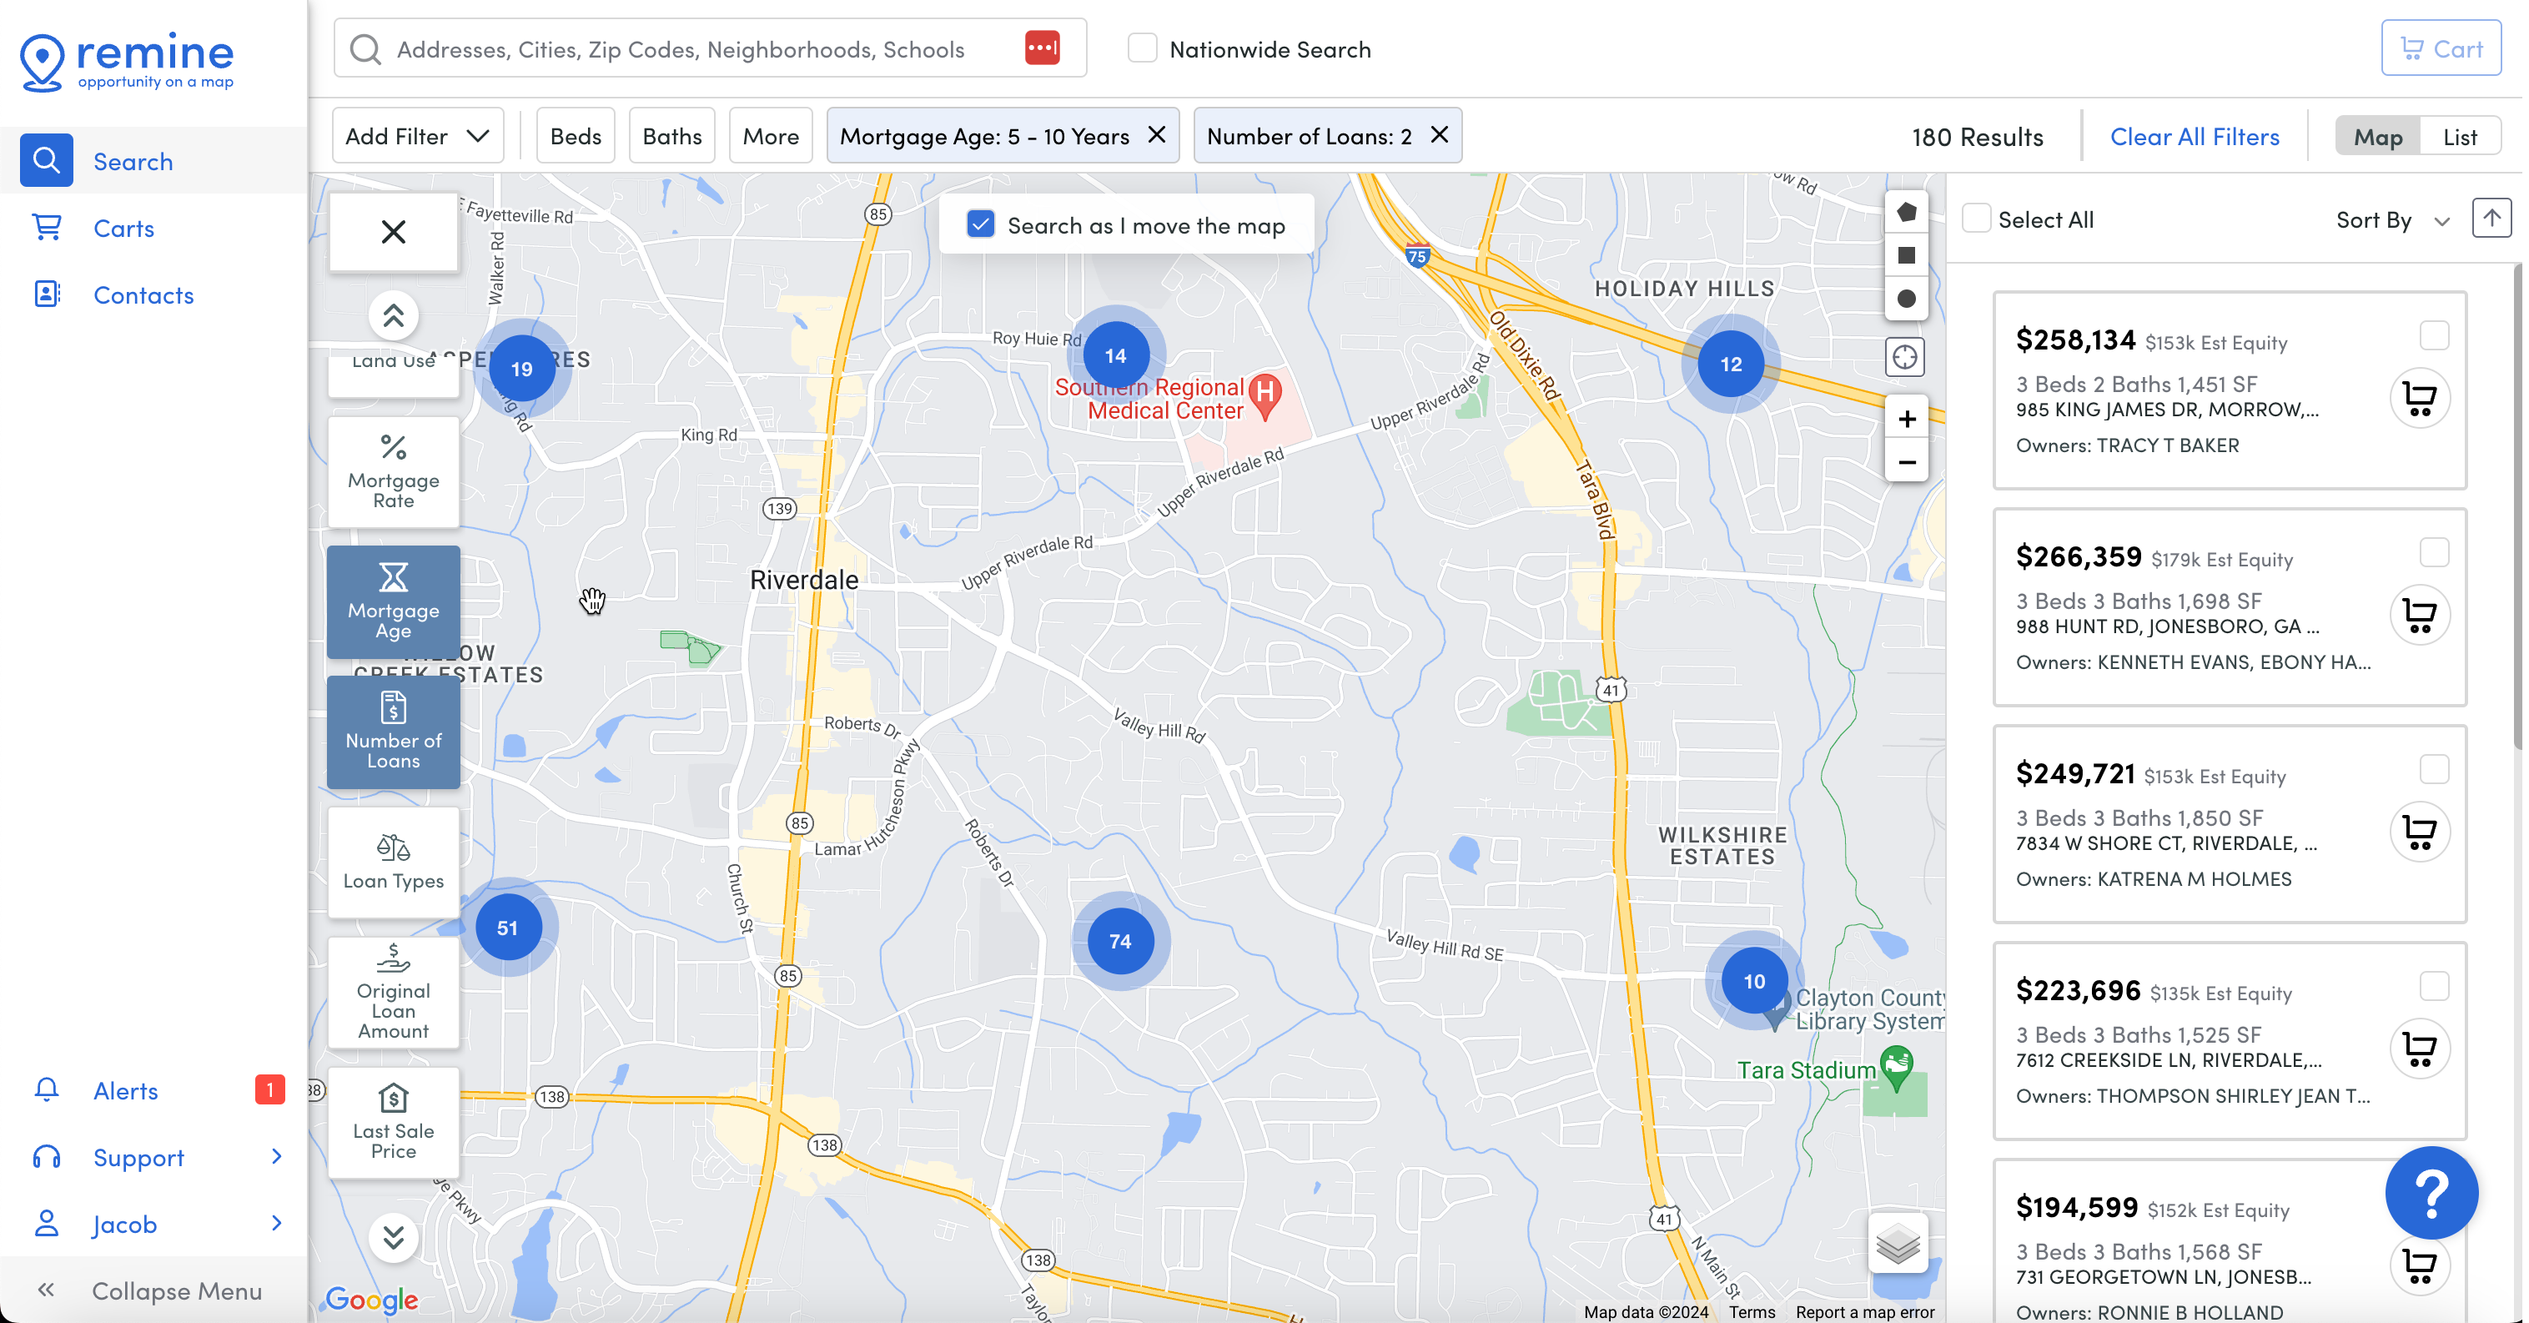Switch to List view tab

(2459, 135)
